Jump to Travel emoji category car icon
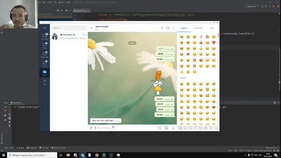 point(206,128)
